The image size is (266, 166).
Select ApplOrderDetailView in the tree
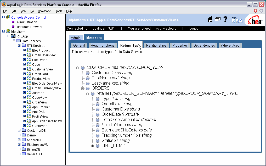click(47, 121)
